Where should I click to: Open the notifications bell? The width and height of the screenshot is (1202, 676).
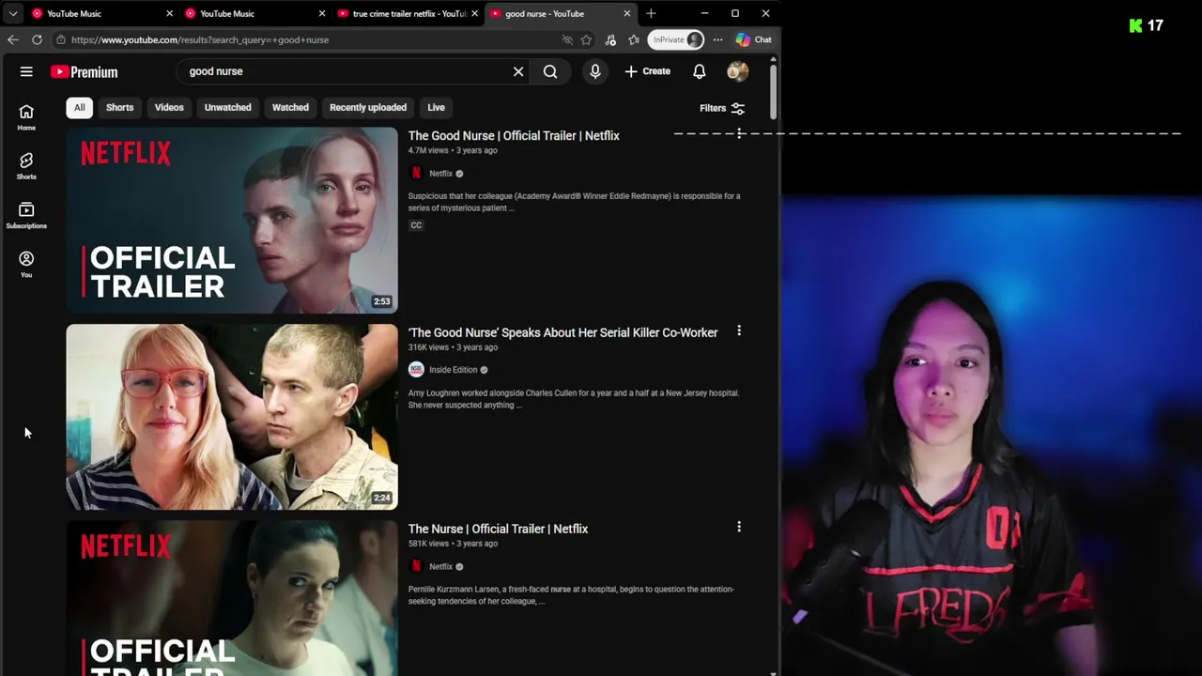click(x=700, y=71)
